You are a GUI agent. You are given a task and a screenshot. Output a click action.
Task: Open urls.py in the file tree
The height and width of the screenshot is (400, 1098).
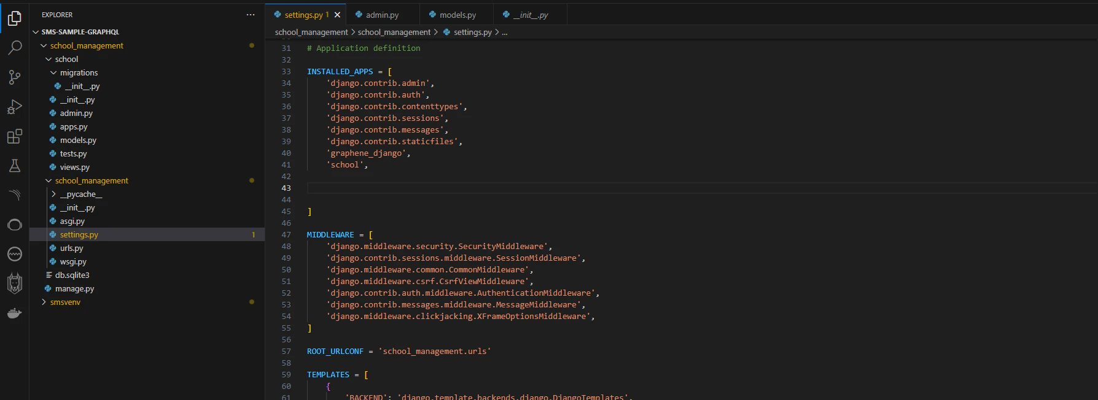71,248
